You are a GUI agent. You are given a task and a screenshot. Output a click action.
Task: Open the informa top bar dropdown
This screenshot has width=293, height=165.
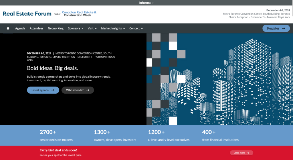click(x=146, y=3)
